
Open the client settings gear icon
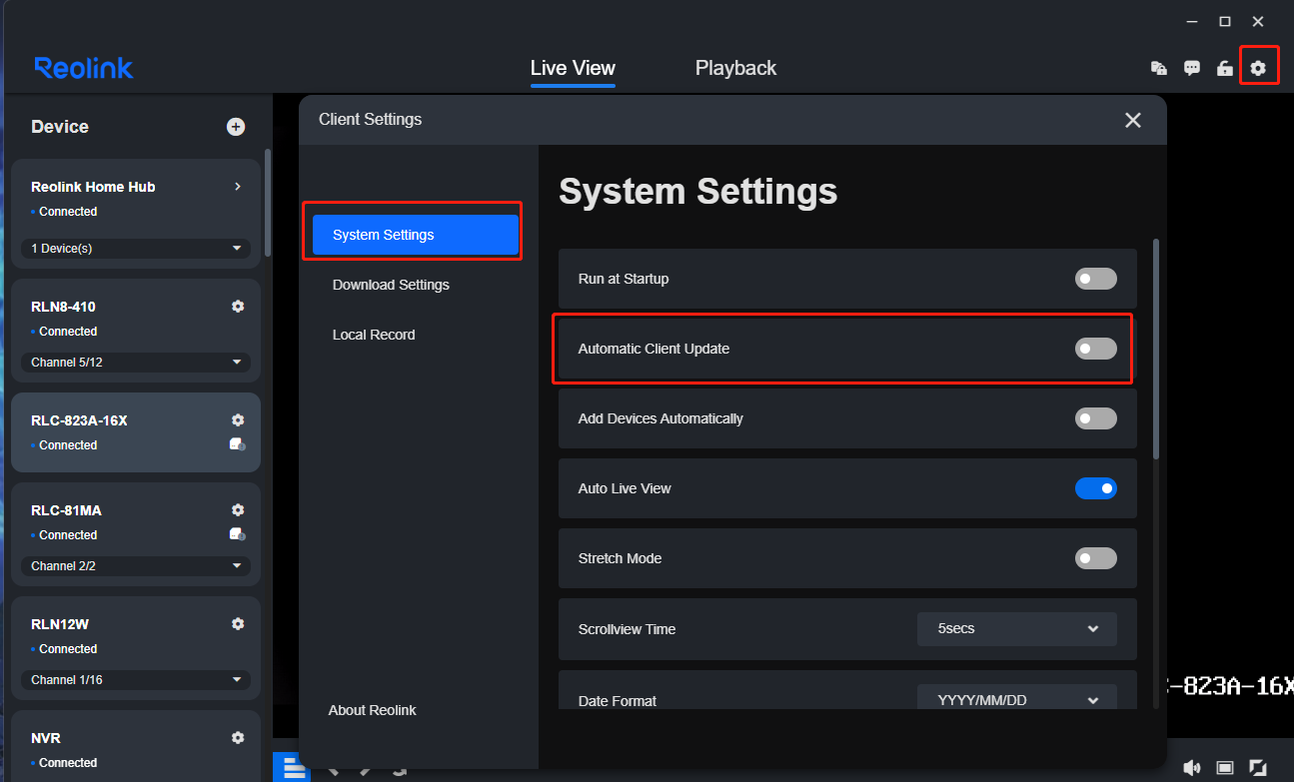pyautogui.click(x=1258, y=68)
